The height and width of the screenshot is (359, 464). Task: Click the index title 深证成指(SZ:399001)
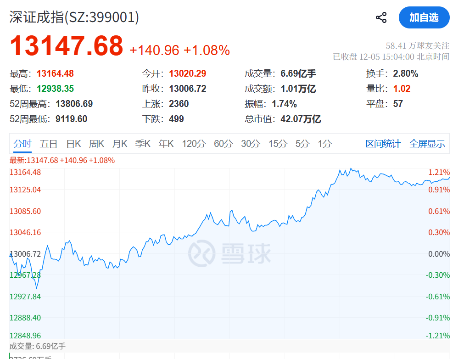click(x=74, y=17)
